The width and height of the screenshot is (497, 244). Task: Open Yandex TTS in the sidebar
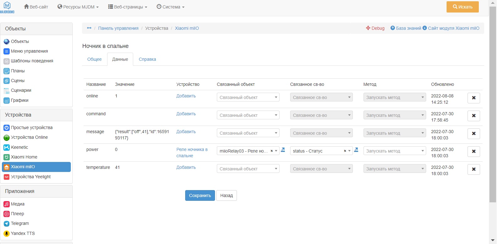coord(23,233)
